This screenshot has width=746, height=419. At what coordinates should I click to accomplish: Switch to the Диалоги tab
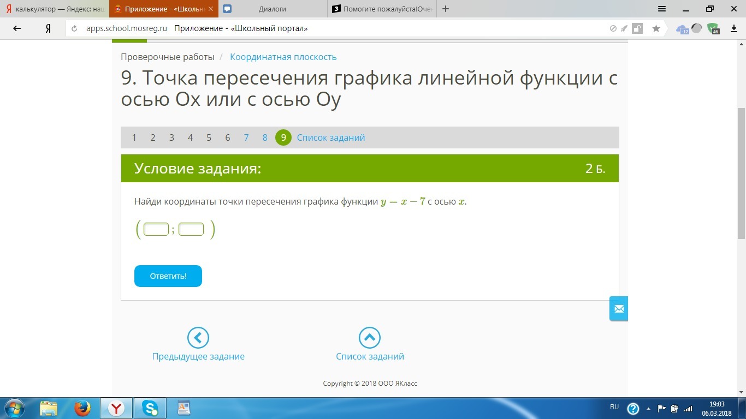pos(273,9)
